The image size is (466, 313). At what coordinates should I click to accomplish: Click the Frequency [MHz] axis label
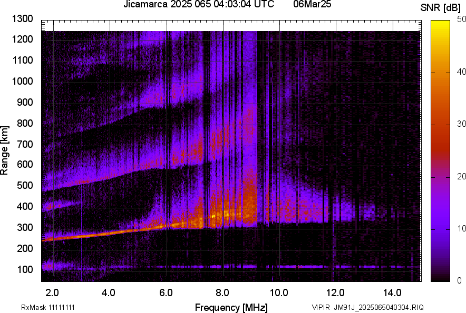coord(231,307)
